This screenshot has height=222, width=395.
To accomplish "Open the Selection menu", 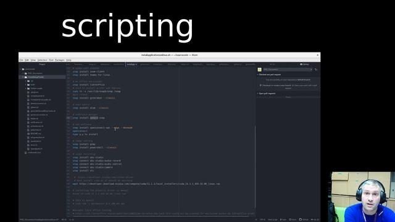I will pos(43,60).
